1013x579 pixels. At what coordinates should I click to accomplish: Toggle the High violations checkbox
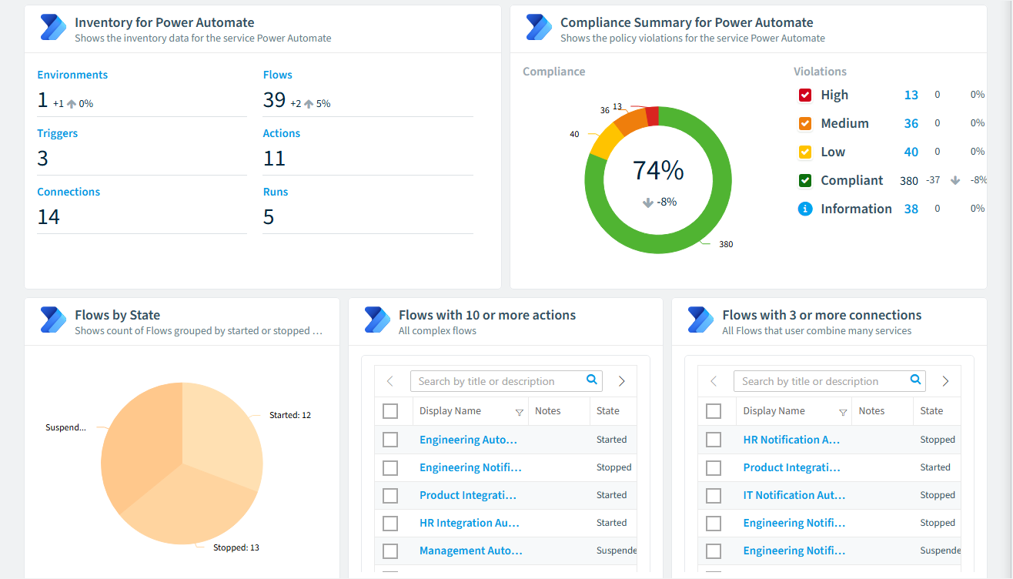point(805,95)
